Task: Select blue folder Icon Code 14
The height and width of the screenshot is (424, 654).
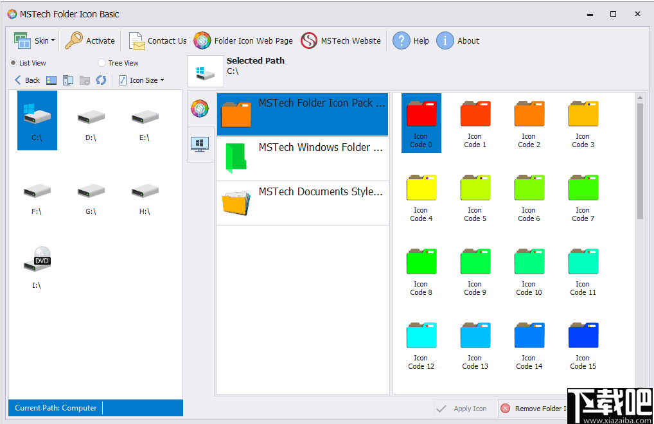Action: (529, 345)
